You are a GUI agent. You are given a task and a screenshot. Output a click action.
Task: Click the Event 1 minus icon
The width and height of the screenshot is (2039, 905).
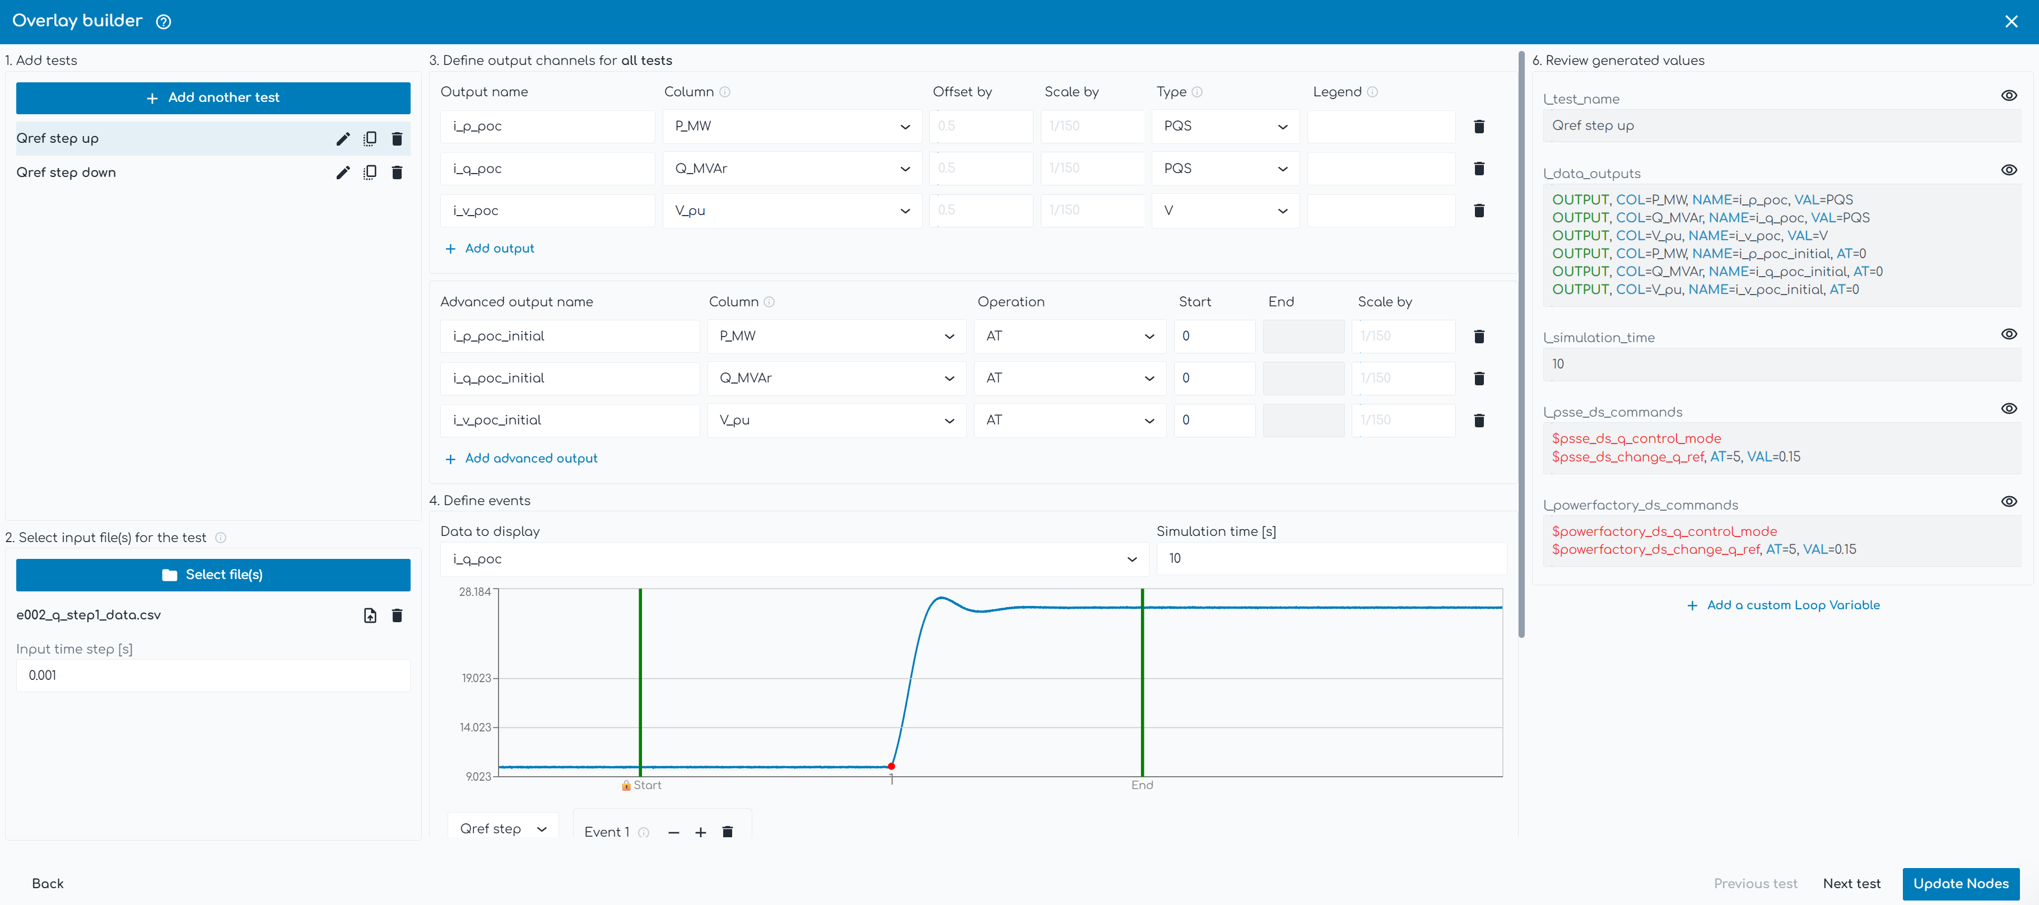[x=673, y=832]
